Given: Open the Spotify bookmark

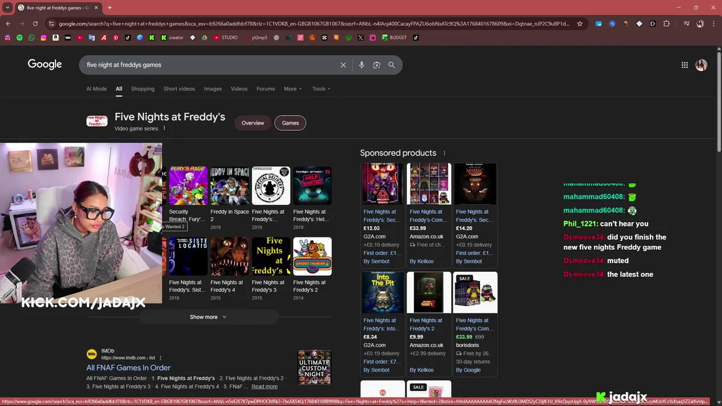Looking at the screenshot, I should point(19,38).
